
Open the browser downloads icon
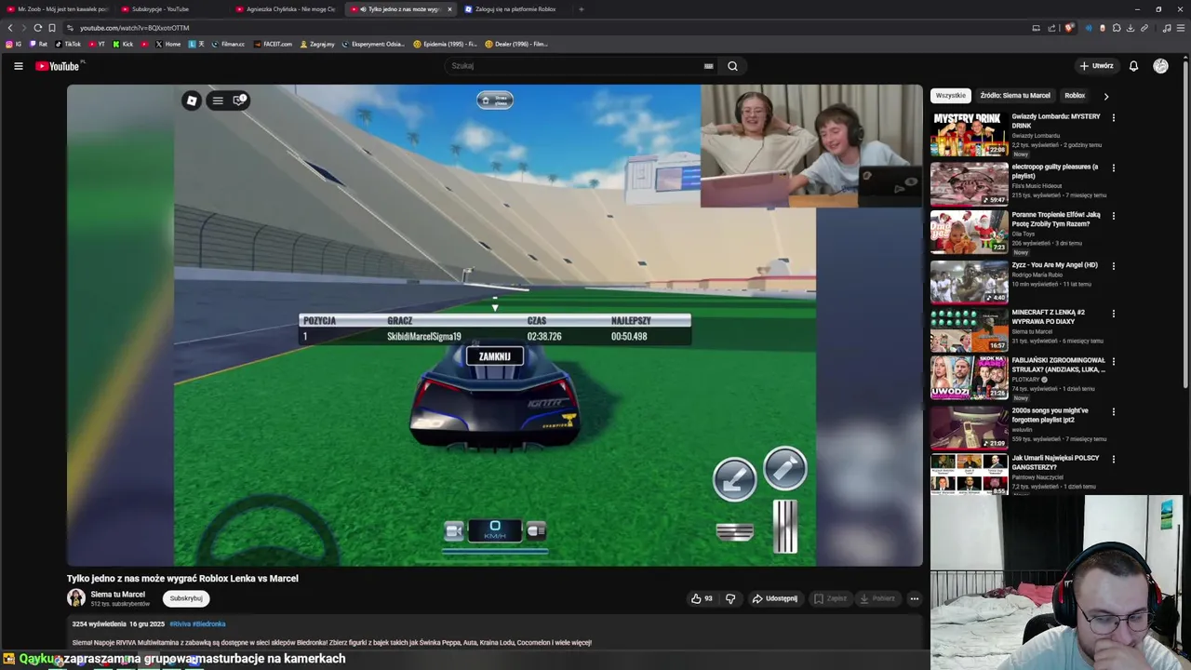click(1131, 28)
